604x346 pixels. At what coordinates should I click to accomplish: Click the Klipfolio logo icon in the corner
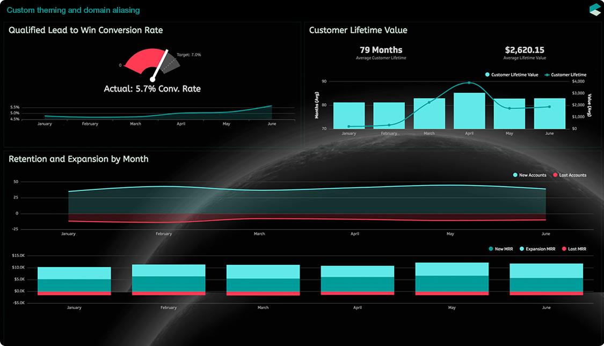595,10
